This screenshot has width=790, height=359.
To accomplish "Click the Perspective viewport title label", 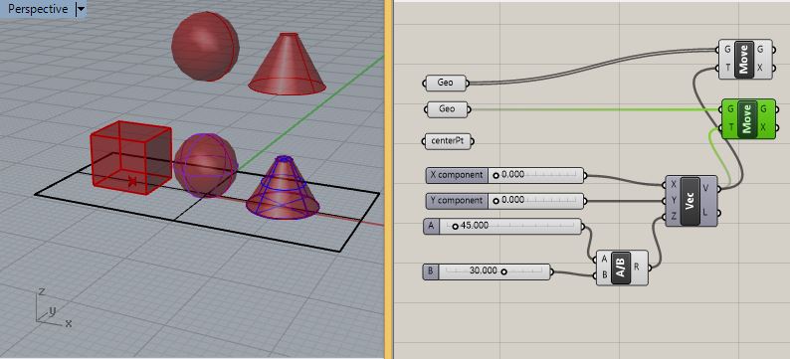I will 37,9.
